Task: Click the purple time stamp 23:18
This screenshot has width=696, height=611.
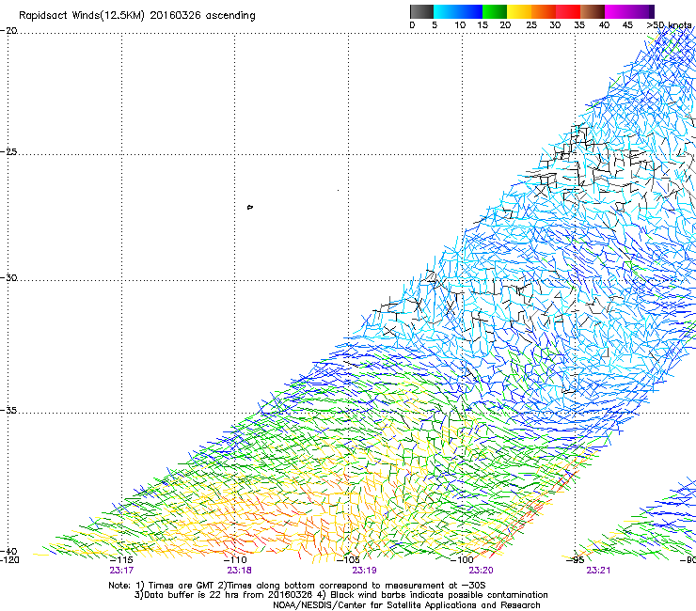Action: click(x=239, y=571)
